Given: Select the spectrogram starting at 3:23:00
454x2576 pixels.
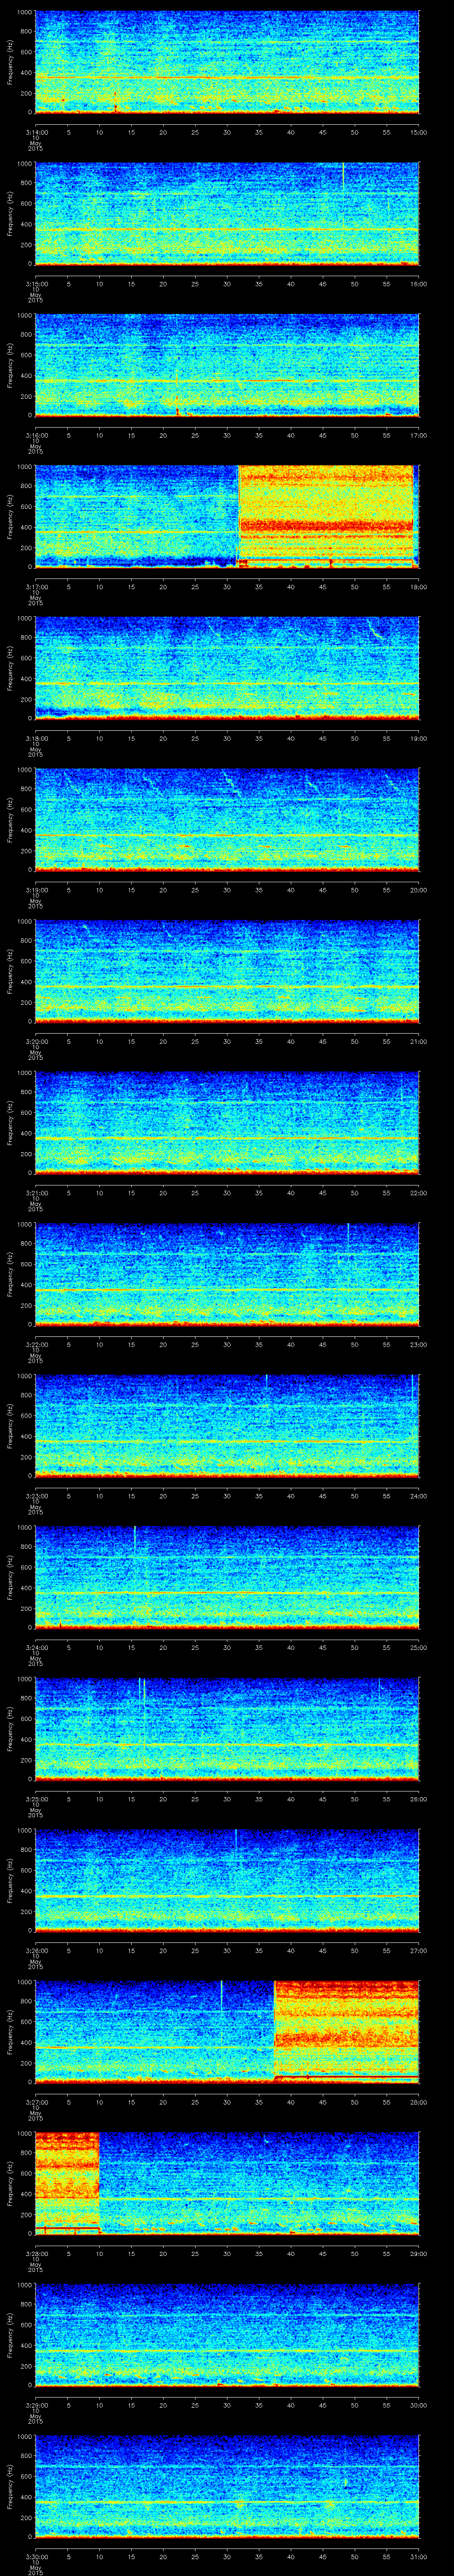Looking at the screenshot, I should tap(227, 1426).
